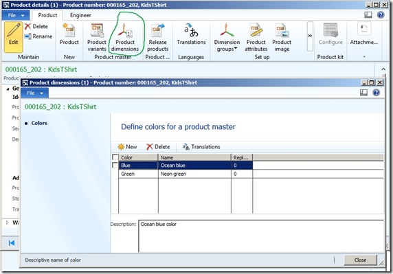Expand the collapsed fast tab triangle
The image size is (393, 274).
point(8,222)
